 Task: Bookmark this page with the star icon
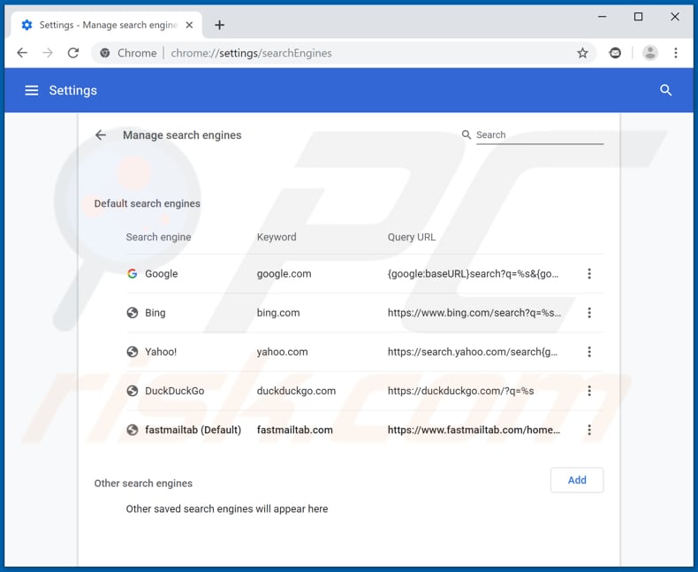(x=582, y=53)
